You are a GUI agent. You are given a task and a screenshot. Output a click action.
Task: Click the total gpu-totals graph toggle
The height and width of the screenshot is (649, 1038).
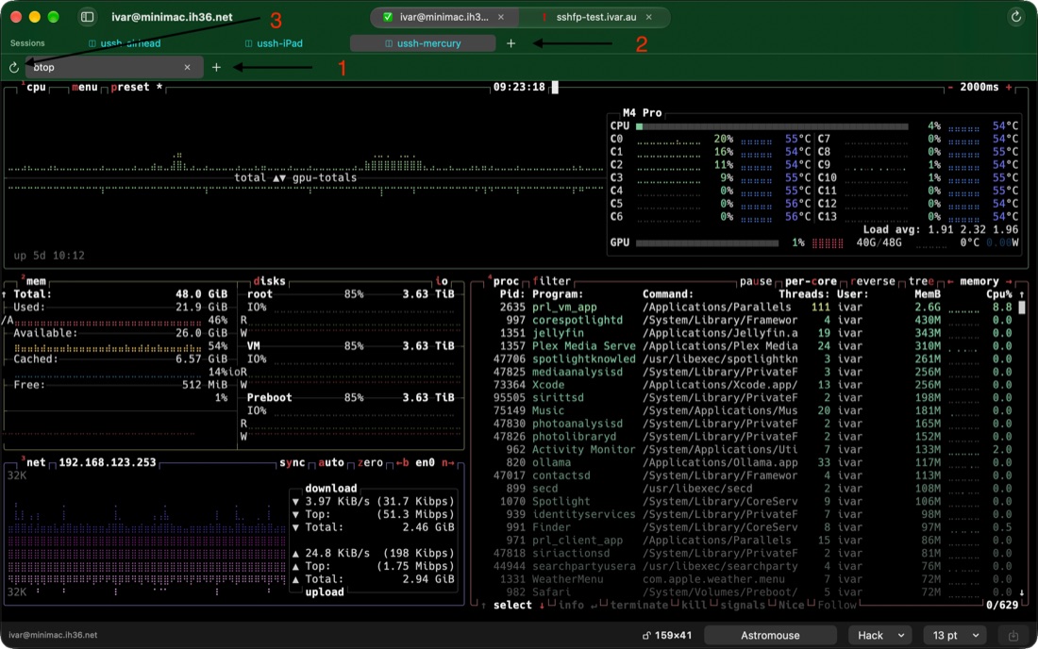coord(295,178)
